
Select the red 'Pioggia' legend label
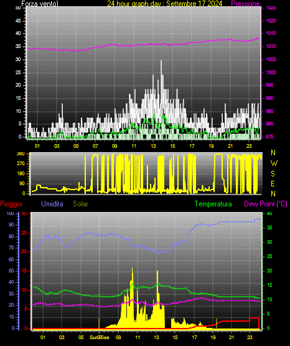[x=11, y=204]
